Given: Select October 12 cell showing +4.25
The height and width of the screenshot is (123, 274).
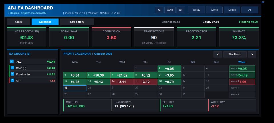Looking at the screenshot, I should click(x=75, y=82).
